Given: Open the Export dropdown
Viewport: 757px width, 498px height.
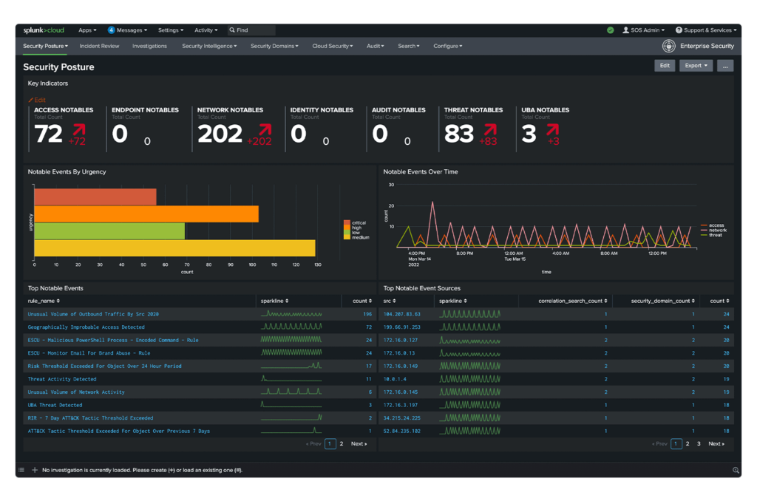Looking at the screenshot, I should [695, 65].
